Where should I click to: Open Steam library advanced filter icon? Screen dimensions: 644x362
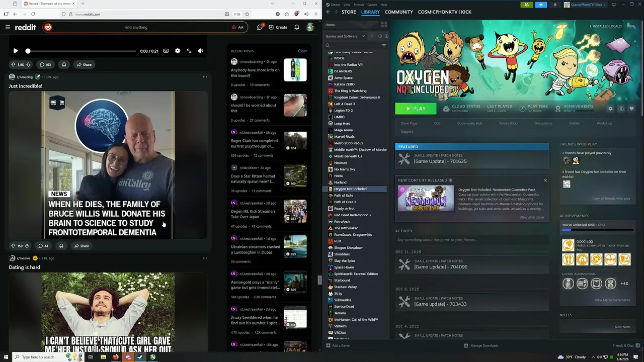point(384,46)
